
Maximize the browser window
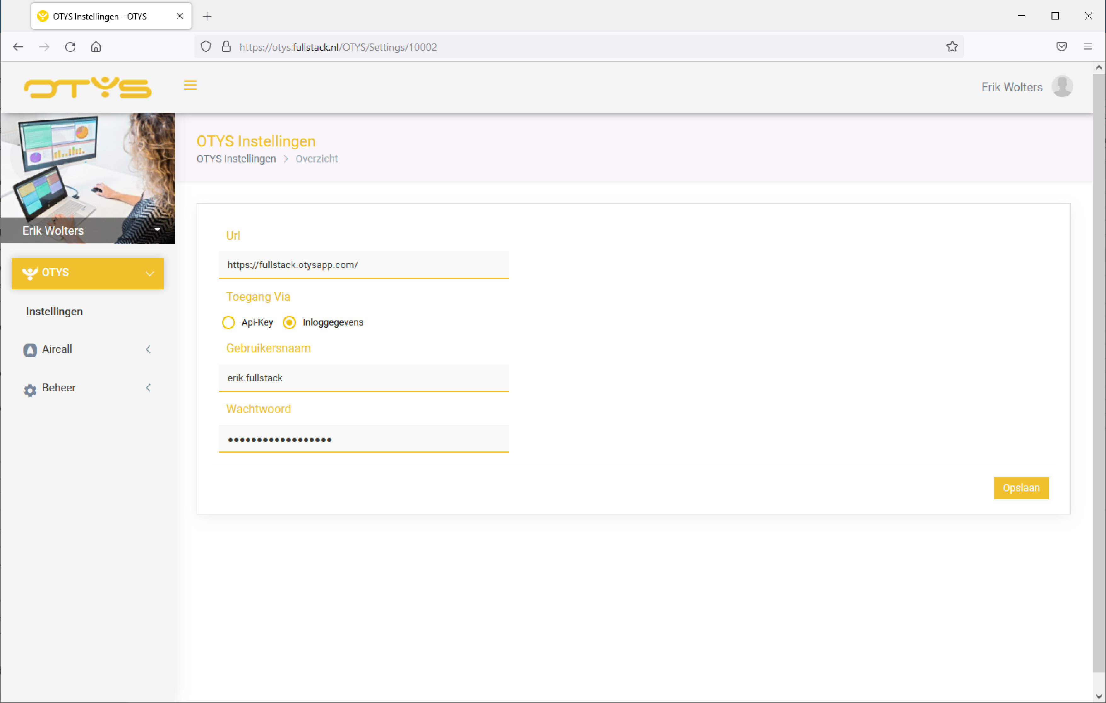(1055, 16)
